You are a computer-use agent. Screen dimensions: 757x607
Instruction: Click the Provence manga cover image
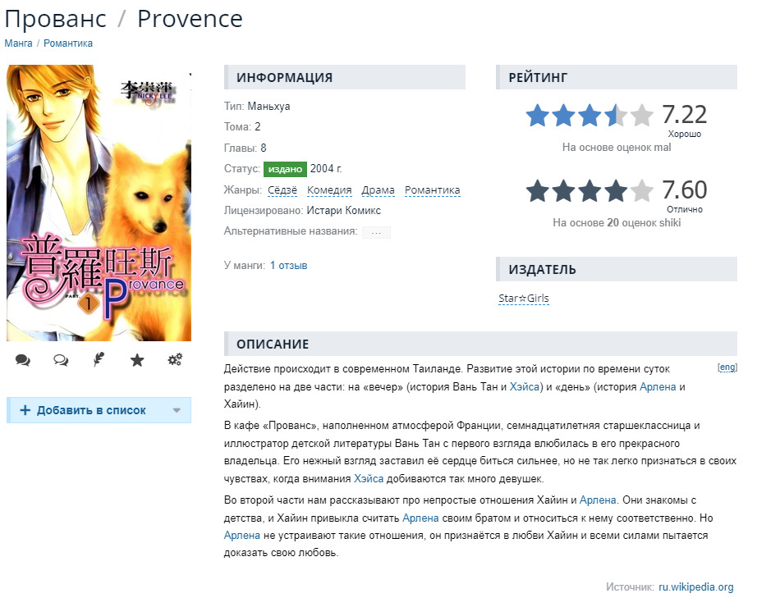99,203
